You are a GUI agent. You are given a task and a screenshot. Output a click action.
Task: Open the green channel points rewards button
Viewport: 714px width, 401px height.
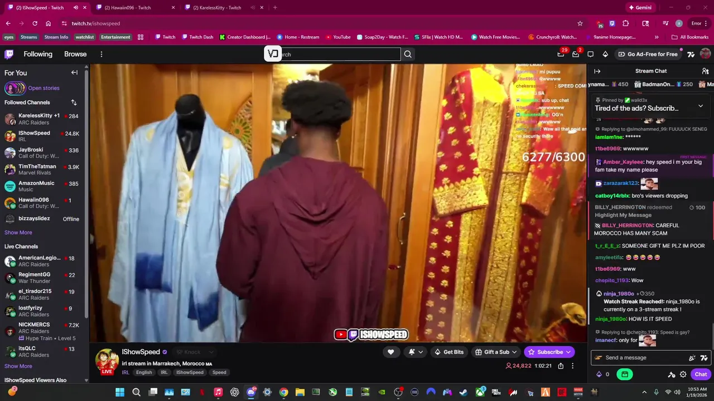tap(624, 374)
